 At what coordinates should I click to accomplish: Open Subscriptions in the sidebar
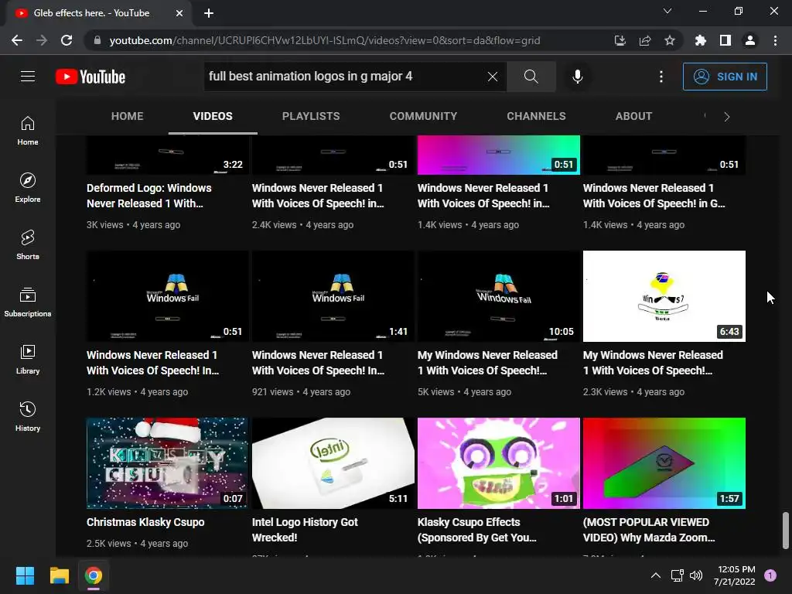[x=28, y=302]
